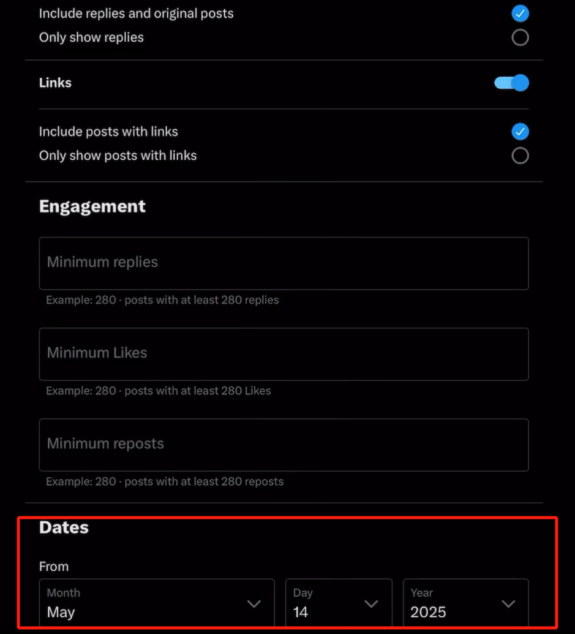Click the blue checkmark beside "Include replies and original posts"
575x634 pixels.
point(520,13)
